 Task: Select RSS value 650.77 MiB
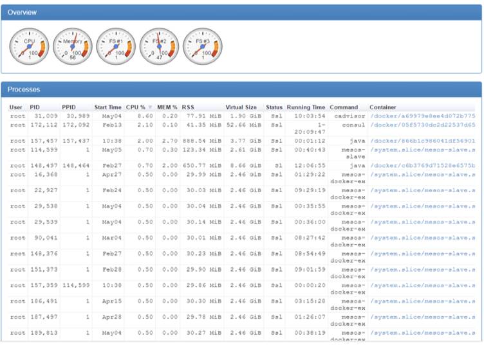coord(202,166)
